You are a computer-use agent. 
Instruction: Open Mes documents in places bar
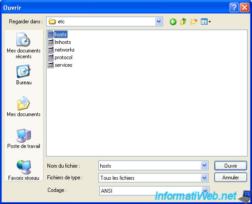tap(24, 106)
